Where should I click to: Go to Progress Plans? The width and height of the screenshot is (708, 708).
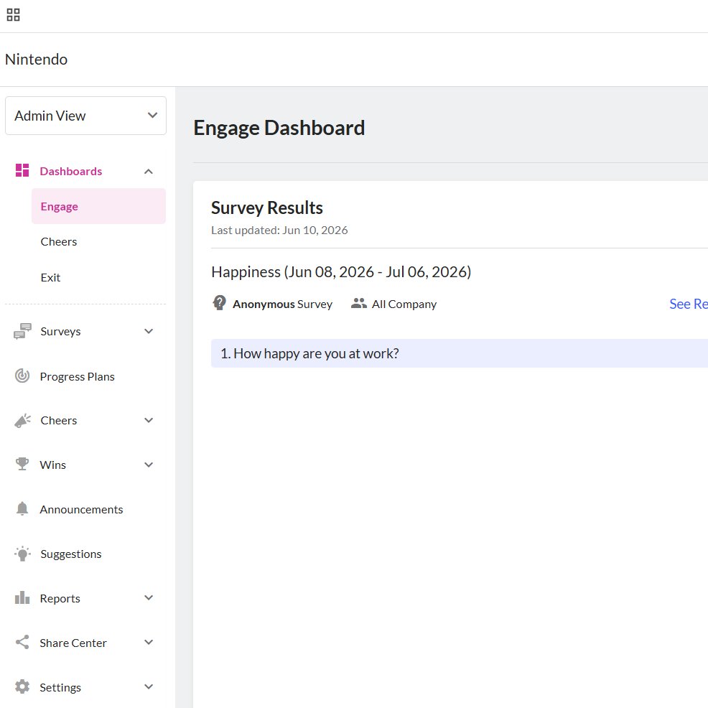coord(78,376)
